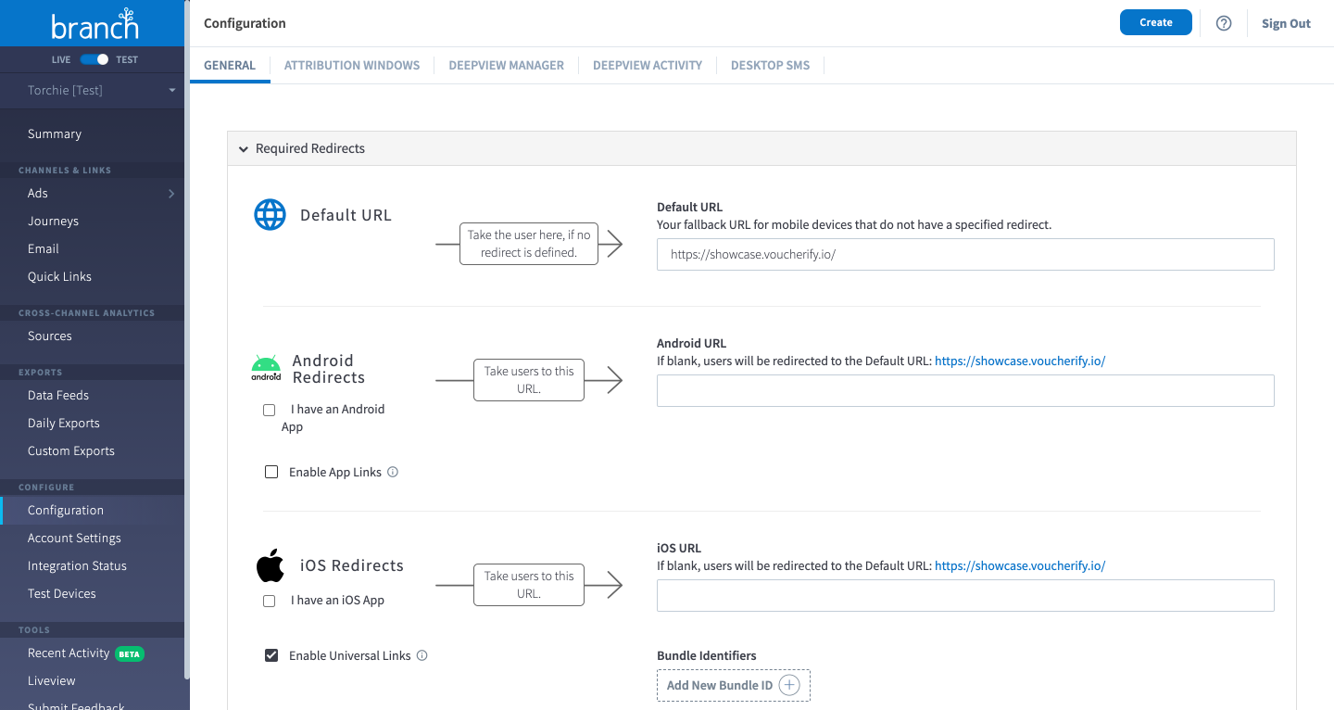Expand the Ads submenu arrow

tap(171, 194)
